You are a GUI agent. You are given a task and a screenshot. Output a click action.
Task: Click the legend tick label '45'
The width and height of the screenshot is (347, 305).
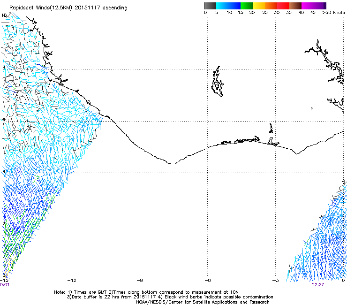(313, 13)
